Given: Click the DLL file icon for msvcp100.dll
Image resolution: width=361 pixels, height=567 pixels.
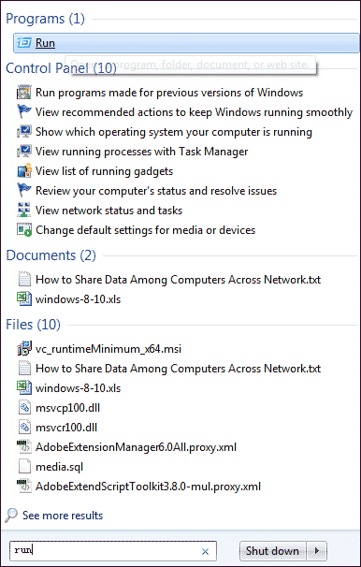Looking at the screenshot, I should tap(24, 408).
